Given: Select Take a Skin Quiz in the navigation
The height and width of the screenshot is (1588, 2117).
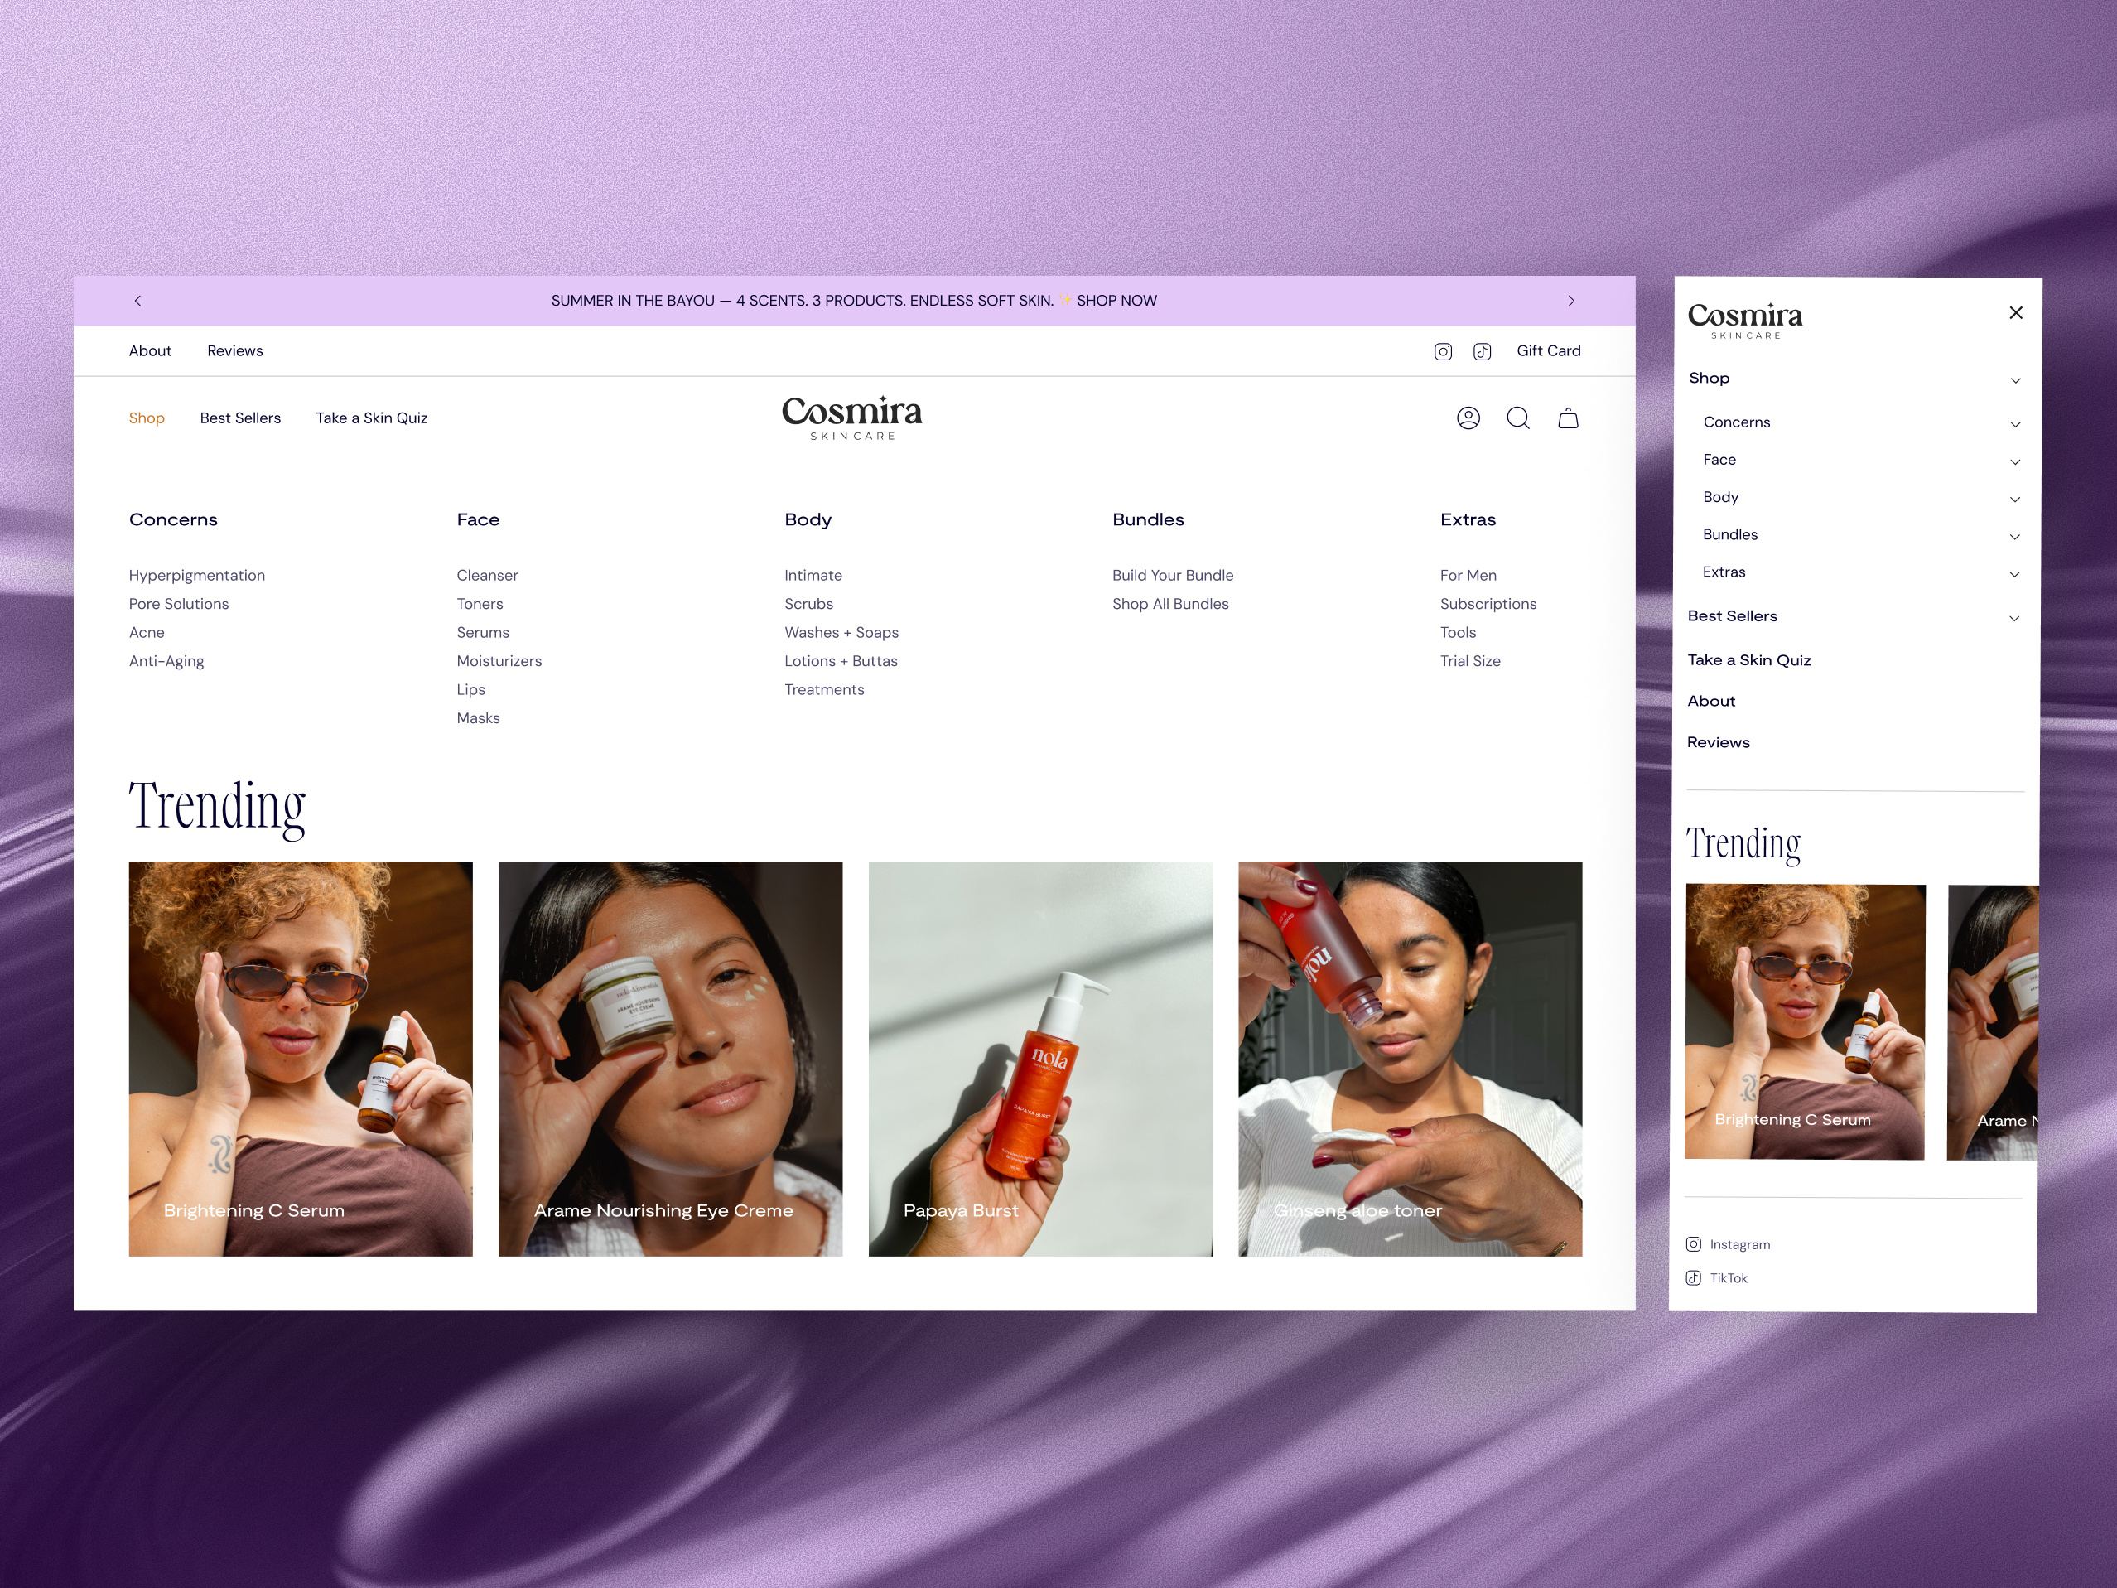Looking at the screenshot, I should coord(371,418).
